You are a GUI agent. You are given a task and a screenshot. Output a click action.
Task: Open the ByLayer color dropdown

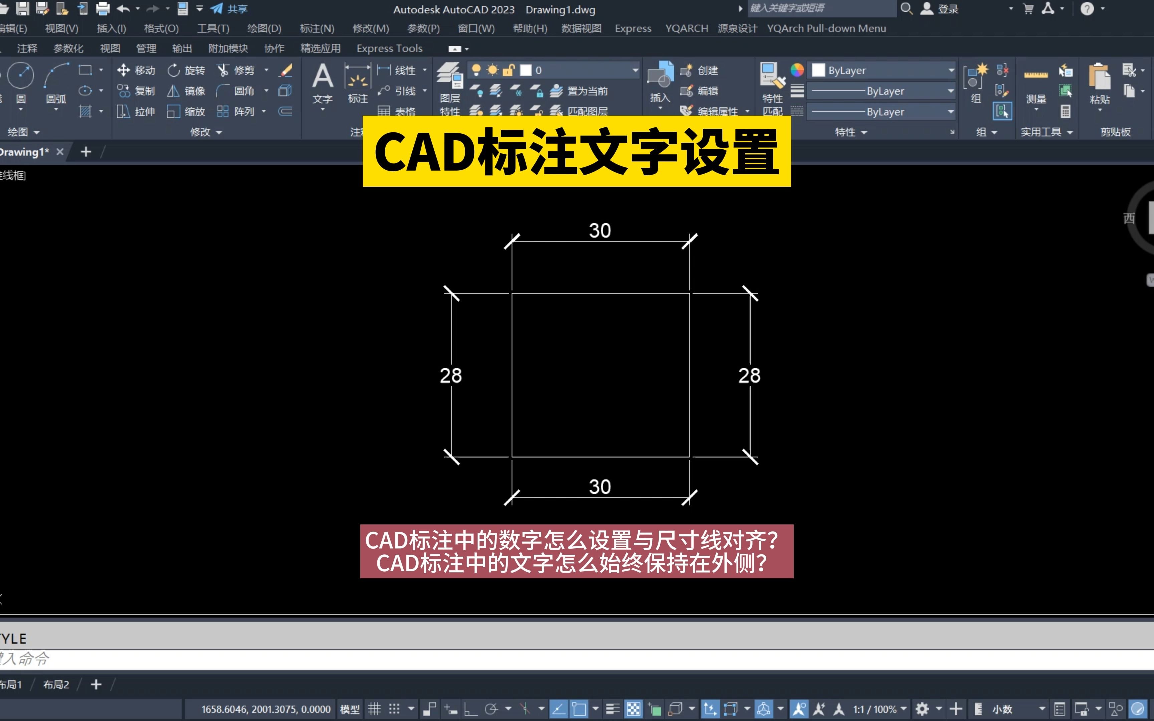(x=951, y=70)
